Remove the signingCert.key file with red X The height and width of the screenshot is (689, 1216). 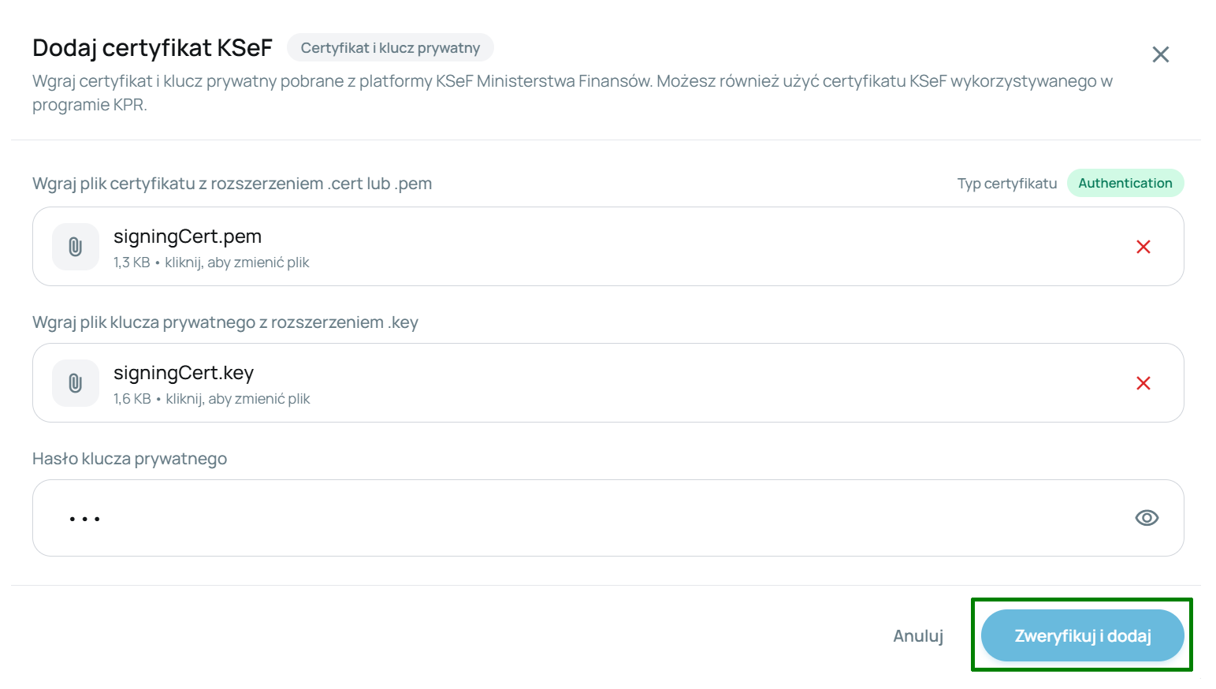coord(1143,383)
